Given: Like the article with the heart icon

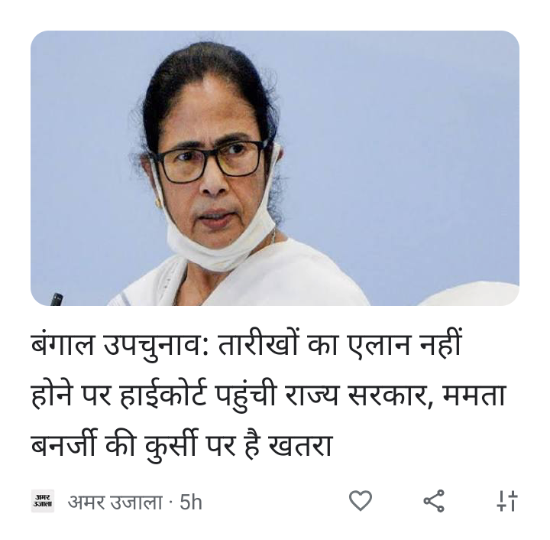Looking at the screenshot, I should 361,500.
